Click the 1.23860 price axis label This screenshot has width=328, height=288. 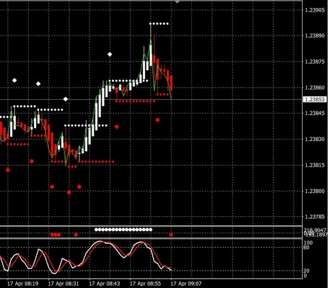pos(315,88)
